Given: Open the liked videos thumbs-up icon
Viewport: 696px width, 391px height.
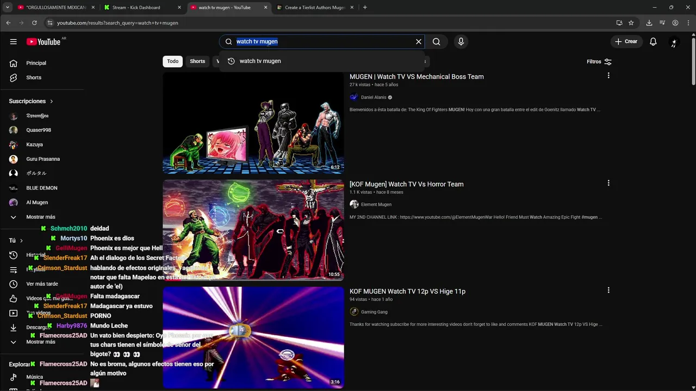Looking at the screenshot, I should tap(14, 299).
